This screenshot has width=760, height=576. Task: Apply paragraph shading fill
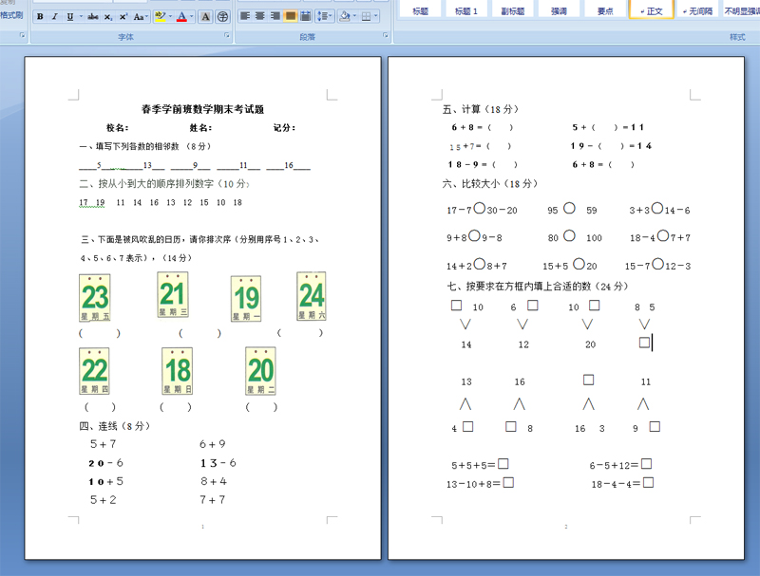tap(345, 16)
